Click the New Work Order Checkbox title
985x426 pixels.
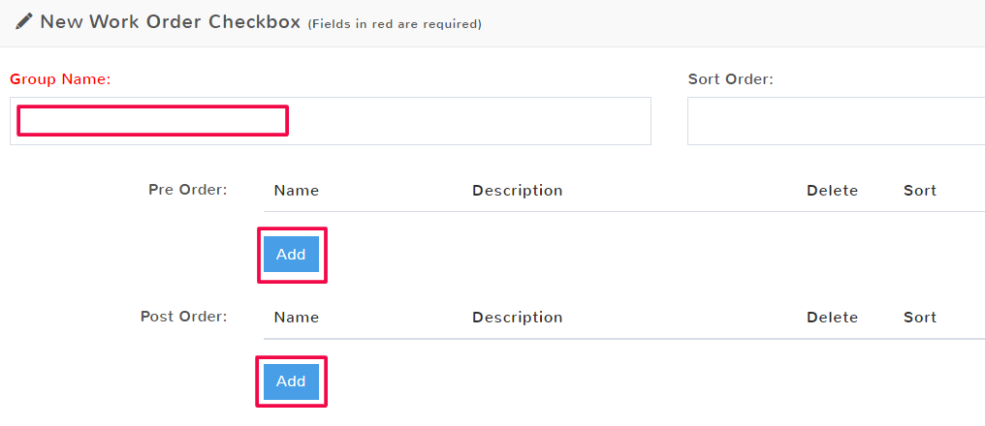(170, 21)
